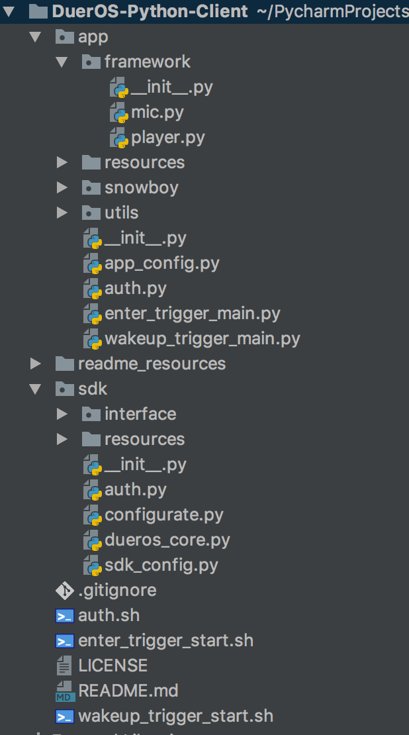The image size is (409, 735).
Task: Open __init__.py name under framework
Action: click(172, 87)
